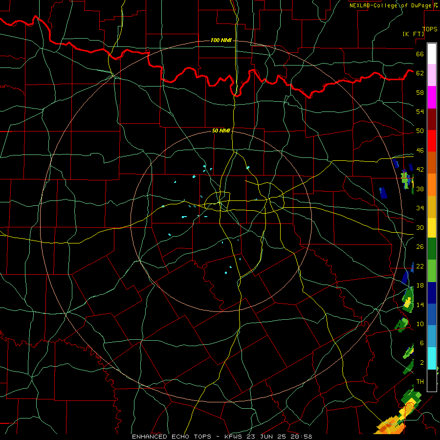The image size is (440, 440).
Task: Select the 50 NMI range ring label
Action: click(x=221, y=131)
